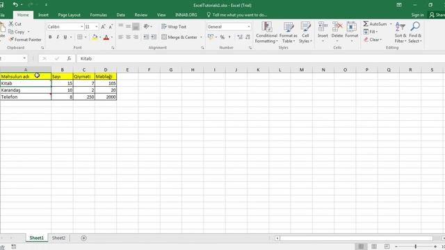Viewport: 445px width, 250px height.
Task: Open the font size 11 dropdown
Action: [x=97, y=26]
